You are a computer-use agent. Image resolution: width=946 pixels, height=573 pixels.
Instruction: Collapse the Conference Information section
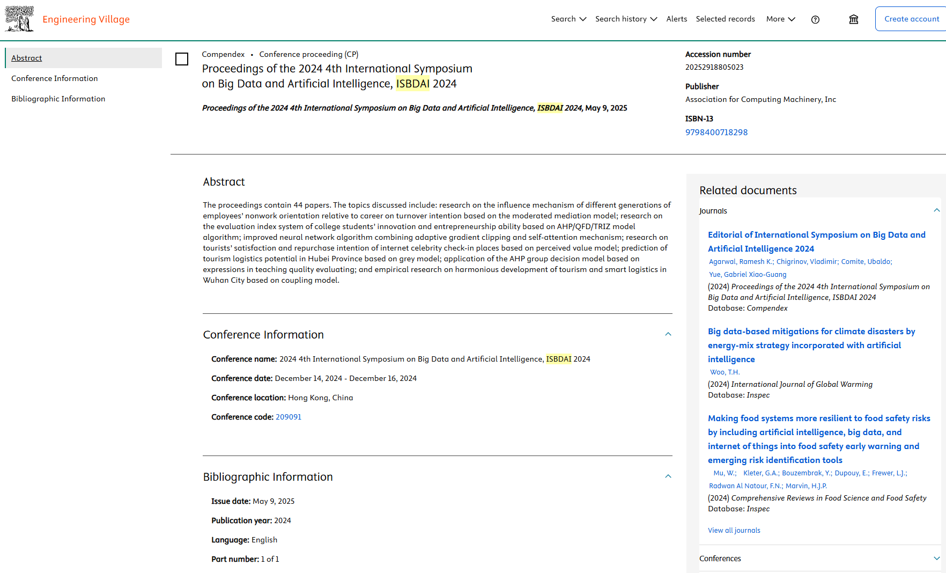[x=668, y=334]
